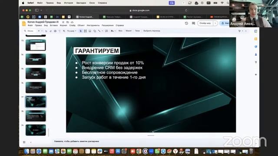Click the Google Slides home logo
278x156 pixels.
(x=24, y=23)
